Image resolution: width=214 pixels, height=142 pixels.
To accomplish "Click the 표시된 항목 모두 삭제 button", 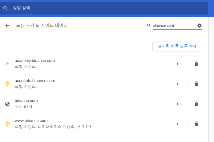I will (177, 47).
